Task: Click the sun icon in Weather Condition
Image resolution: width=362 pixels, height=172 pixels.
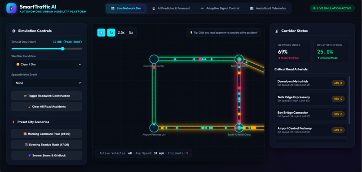Action: (x=18, y=64)
